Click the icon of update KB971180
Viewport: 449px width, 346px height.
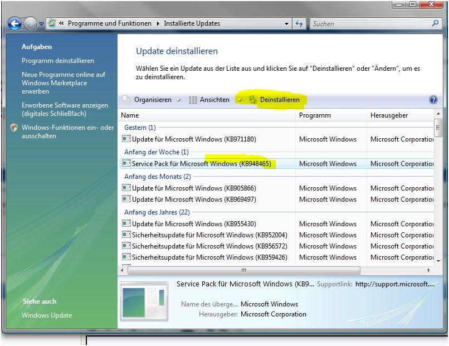point(126,139)
